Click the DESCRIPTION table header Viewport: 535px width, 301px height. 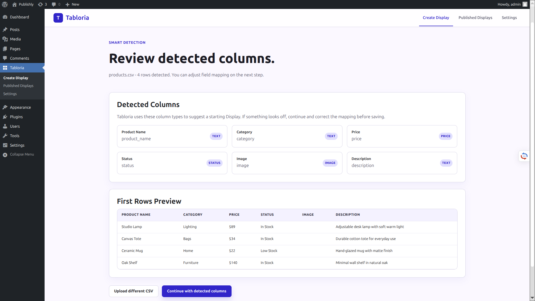point(348,215)
